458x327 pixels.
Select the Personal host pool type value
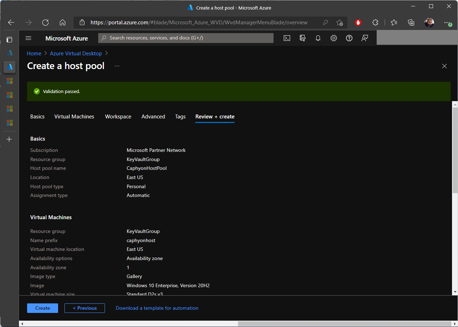pyautogui.click(x=136, y=186)
